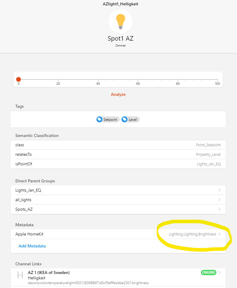This screenshot has height=288, width=237.
Task: Click the H channel icon for AZ 1
Action: click(x=20, y=275)
